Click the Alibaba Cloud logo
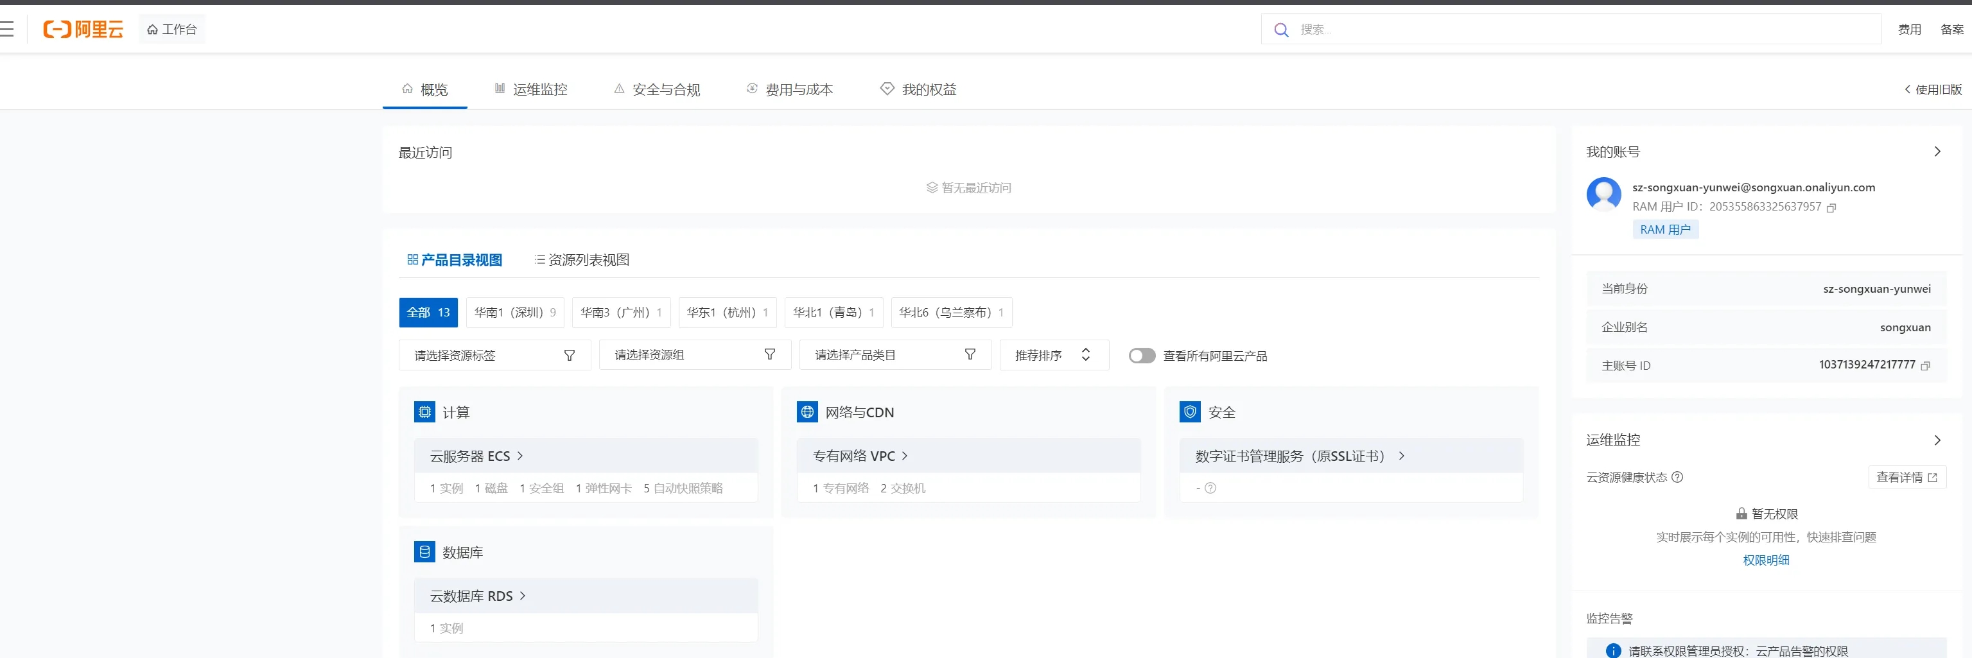Viewport: 1972px width, 658px height. [x=83, y=29]
